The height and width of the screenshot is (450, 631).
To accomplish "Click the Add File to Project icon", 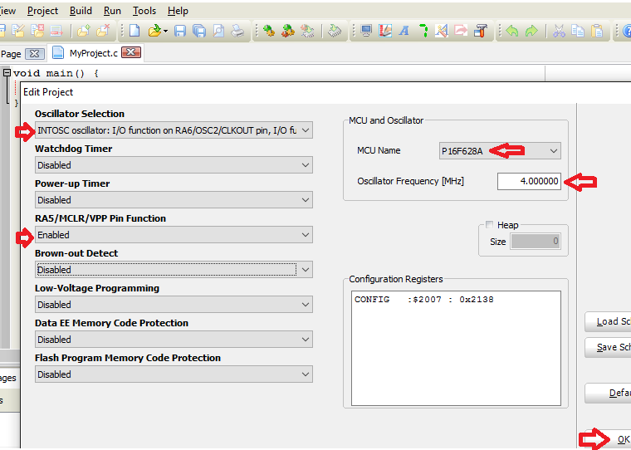I will tap(83, 31).
